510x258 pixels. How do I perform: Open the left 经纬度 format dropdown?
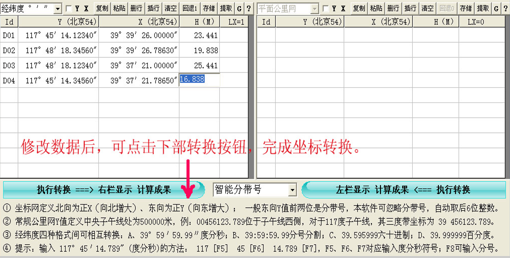click(x=58, y=9)
